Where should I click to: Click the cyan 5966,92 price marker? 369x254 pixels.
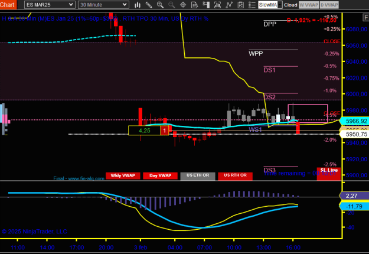tap(354, 121)
